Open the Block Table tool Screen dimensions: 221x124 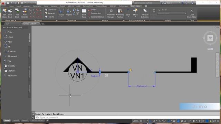coord(84,13)
